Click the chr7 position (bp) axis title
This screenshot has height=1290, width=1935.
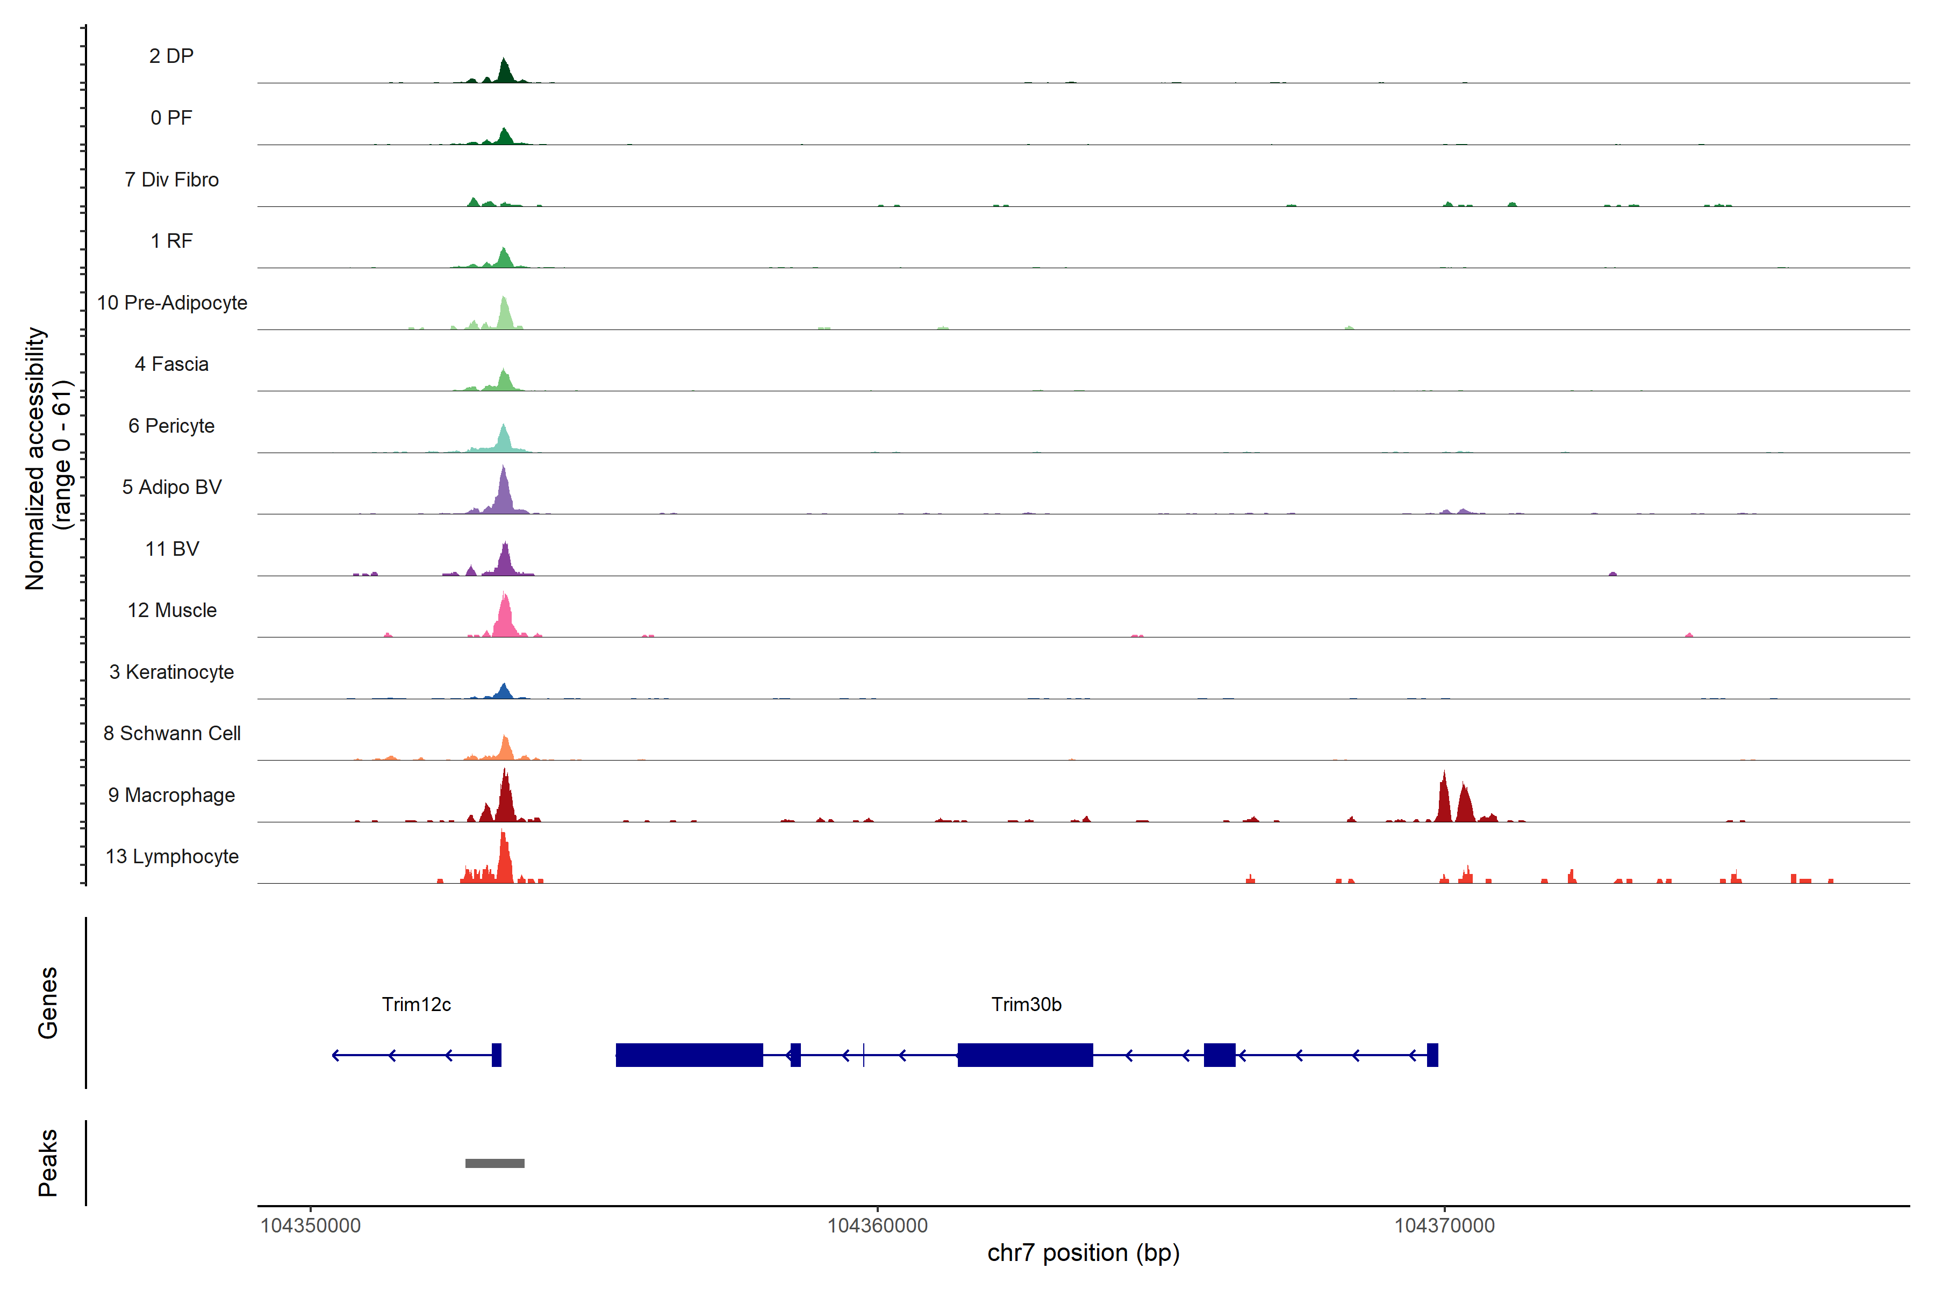coord(1083,1253)
